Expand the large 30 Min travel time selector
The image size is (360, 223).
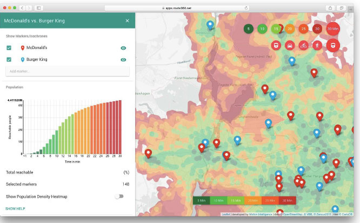333,29
